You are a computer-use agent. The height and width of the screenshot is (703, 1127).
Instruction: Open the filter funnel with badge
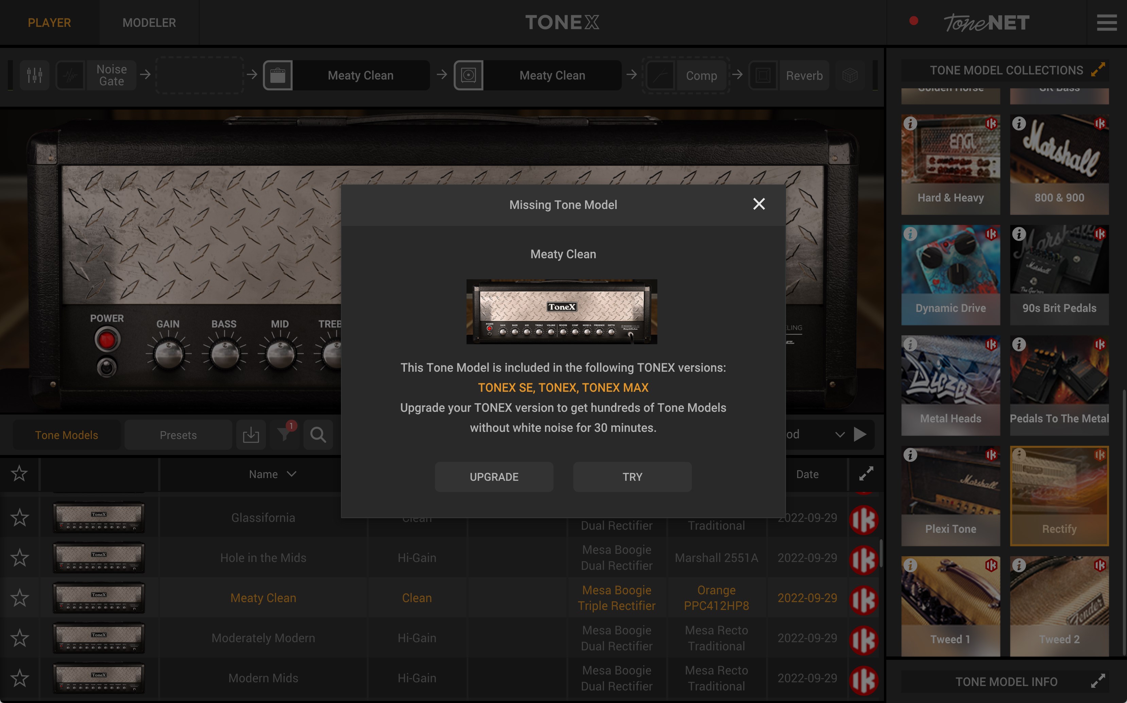[x=284, y=434]
